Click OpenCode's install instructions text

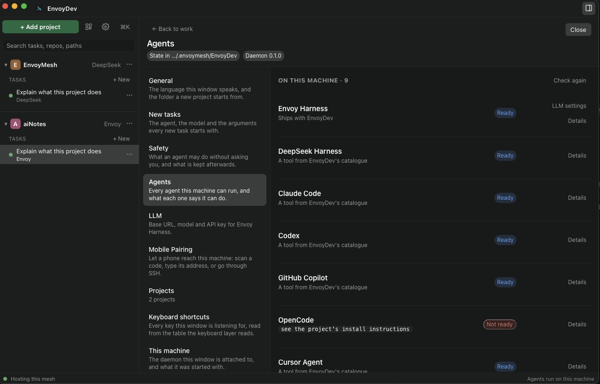pos(345,329)
